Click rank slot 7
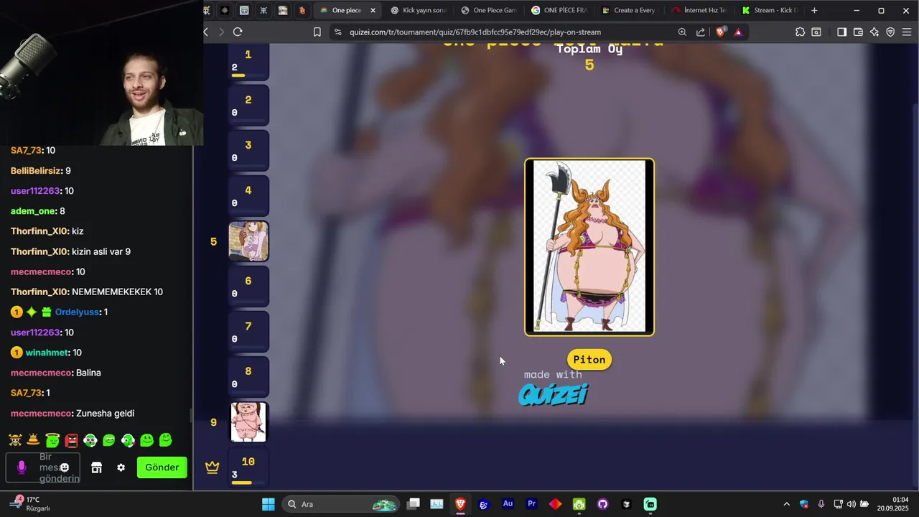Image resolution: width=919 pixels, height=517 pixels. click(248, 332)
